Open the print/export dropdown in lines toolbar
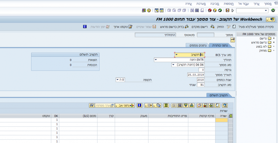The image size is (278, 143). point(157,105)
